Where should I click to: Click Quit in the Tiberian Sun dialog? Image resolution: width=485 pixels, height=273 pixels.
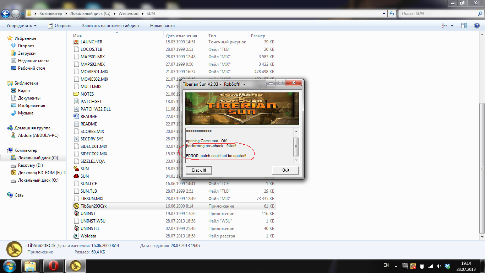pos(285,170)
